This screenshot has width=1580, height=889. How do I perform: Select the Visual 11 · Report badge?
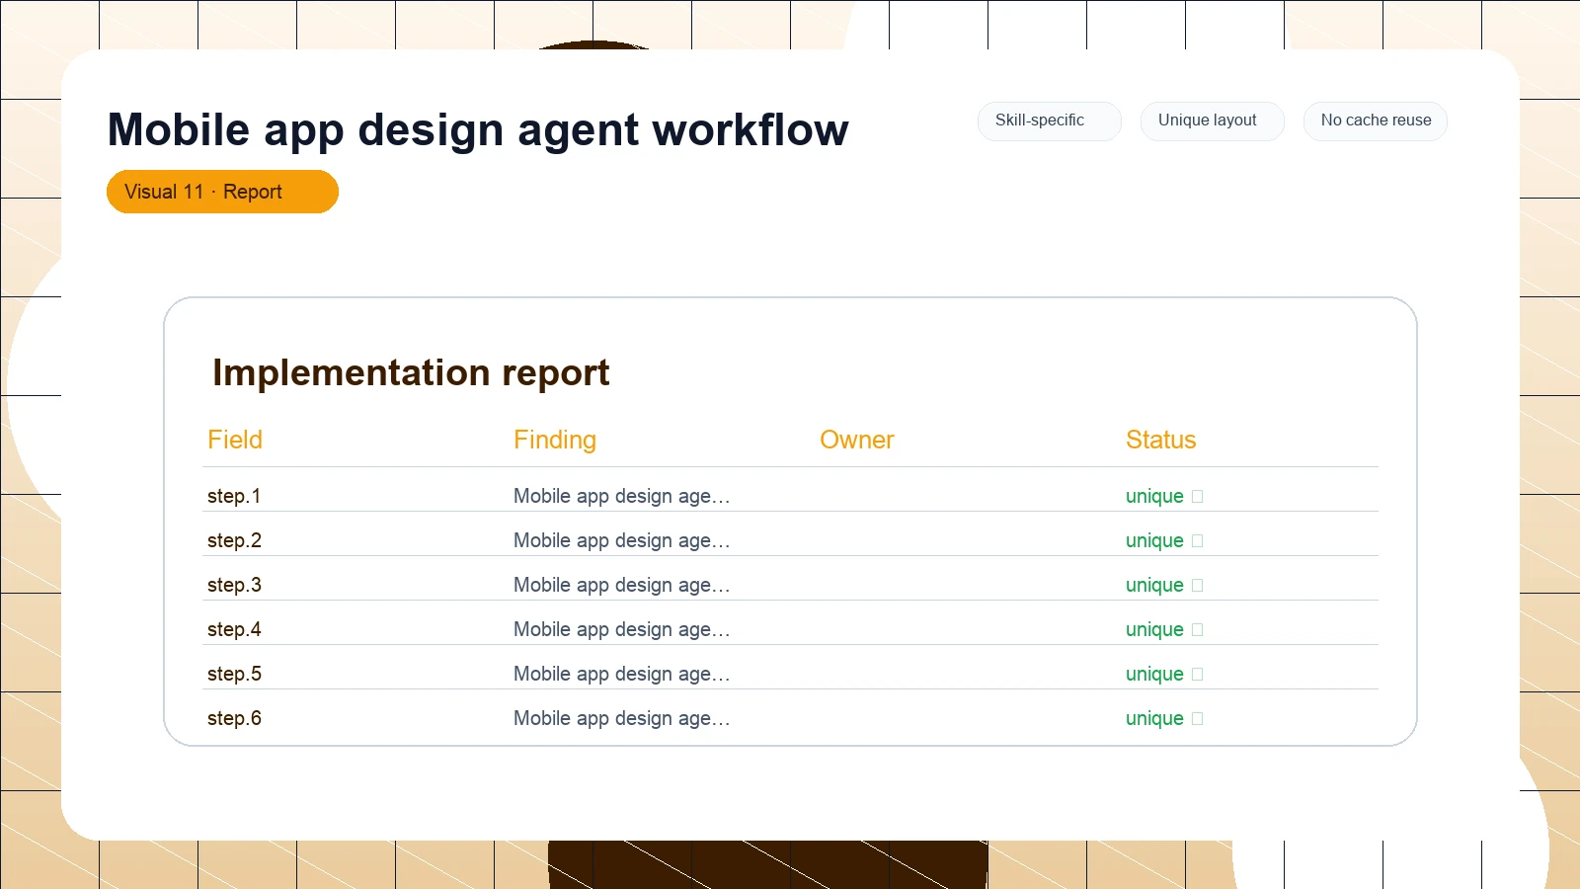tap(222, 192)
